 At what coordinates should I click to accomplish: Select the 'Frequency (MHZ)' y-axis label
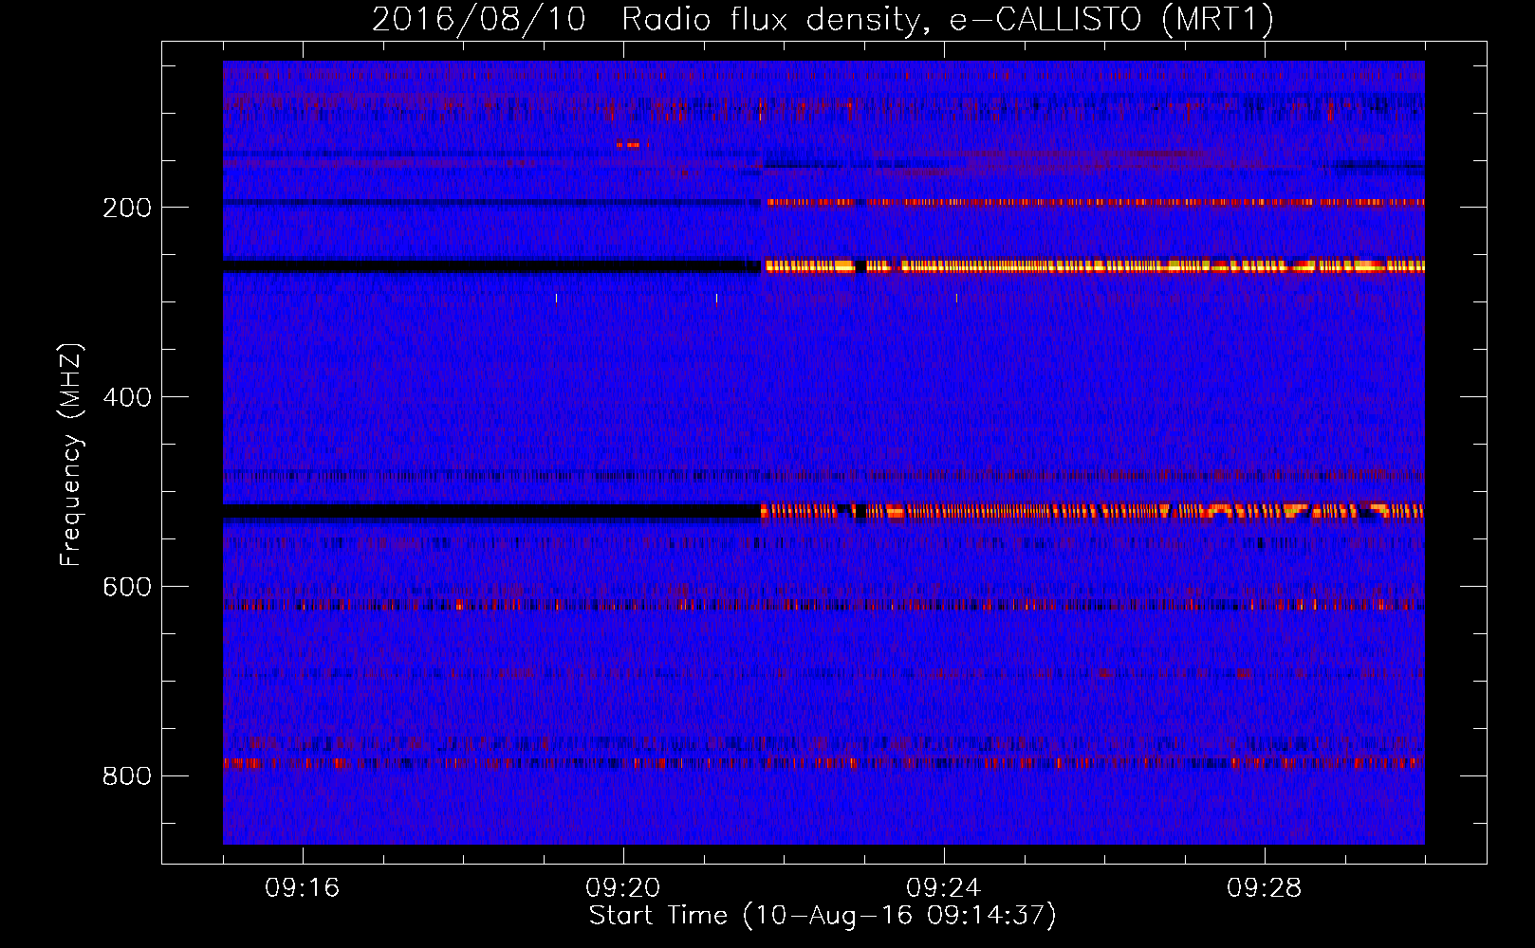coord(71,455)
